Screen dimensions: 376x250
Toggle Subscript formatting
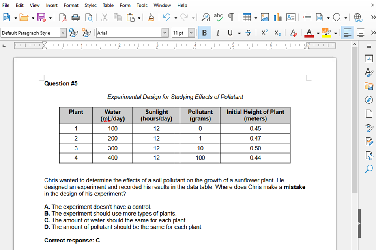(x=278, y=33)
